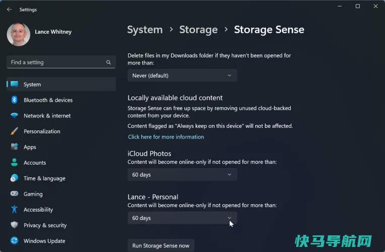Click the iCloud Photos heading
This screenshot has width=385, height=252.
point(149,154)
